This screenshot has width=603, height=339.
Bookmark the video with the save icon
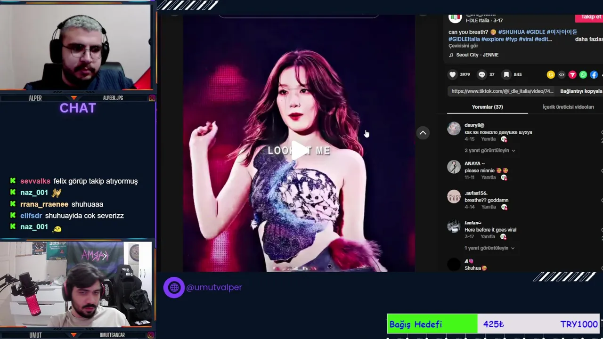[x=506, y=74]
